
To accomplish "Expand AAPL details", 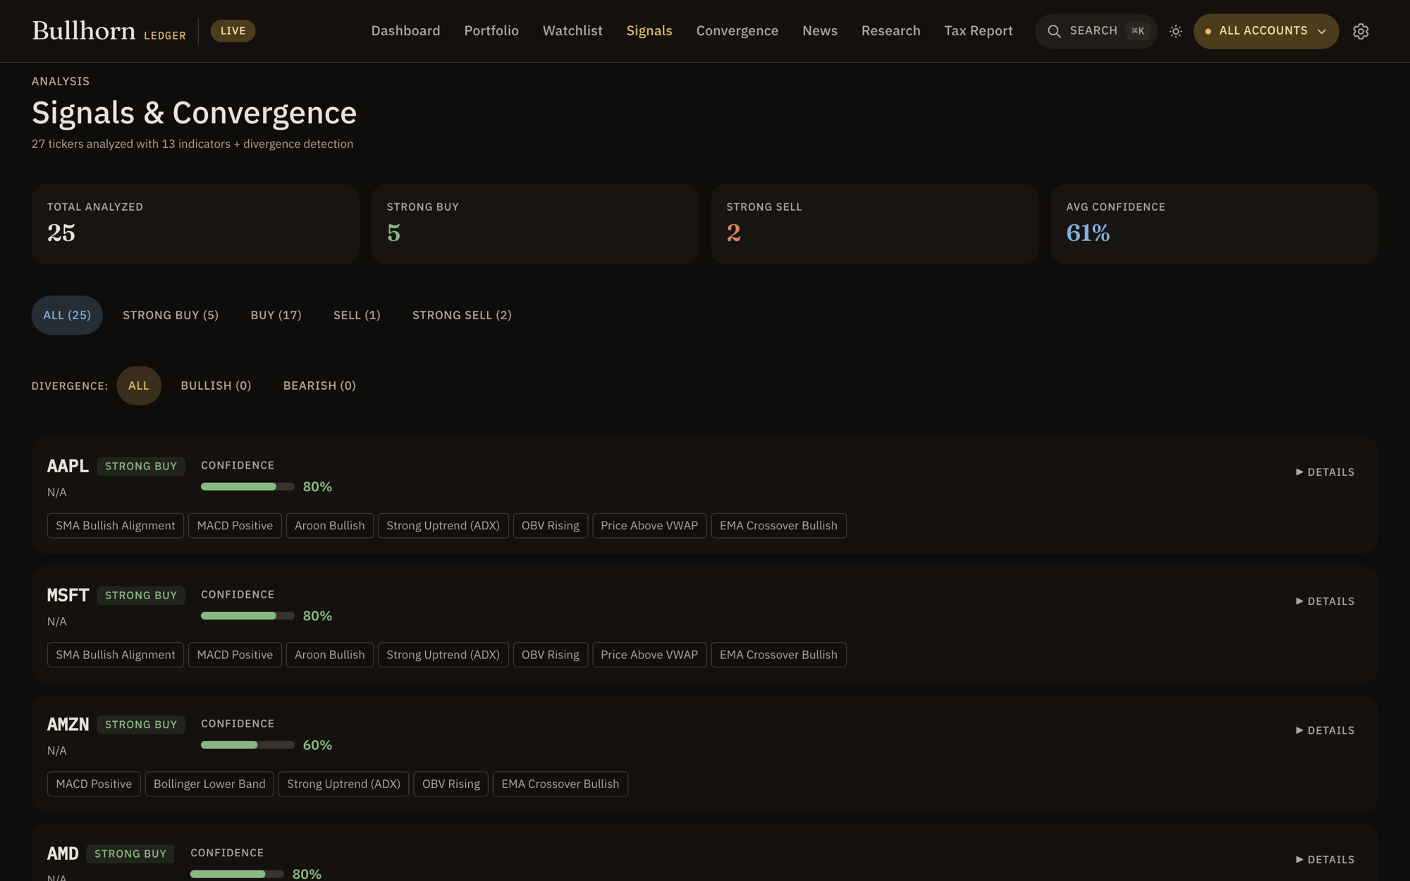I will (1325, 472).
